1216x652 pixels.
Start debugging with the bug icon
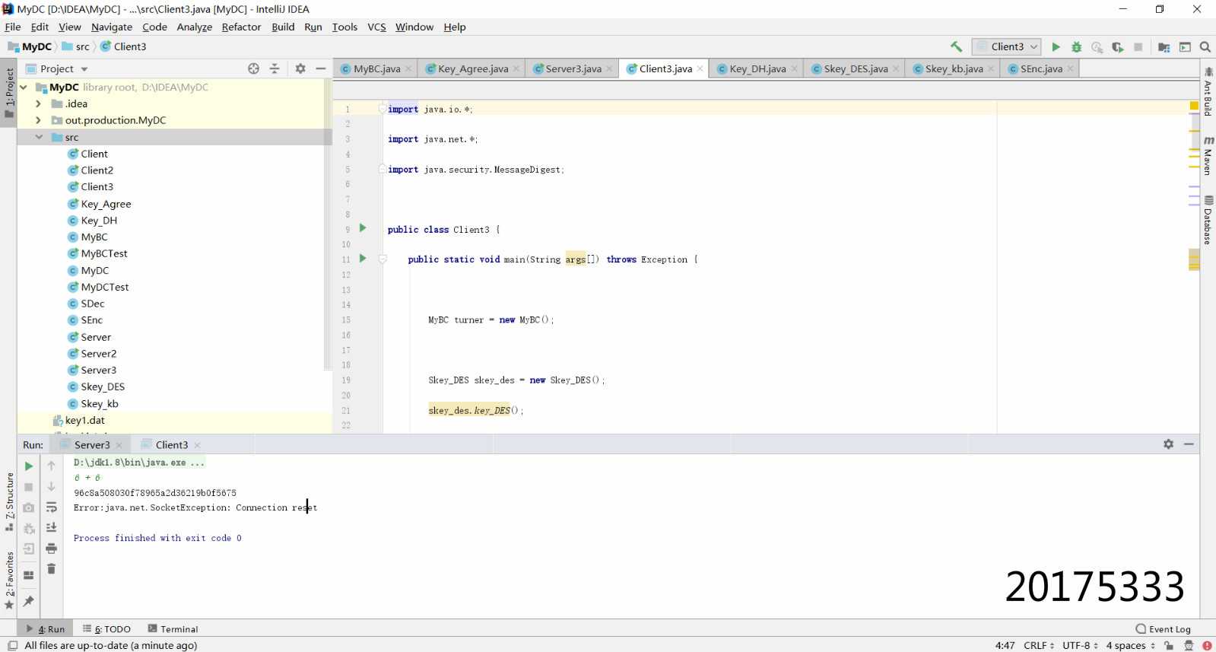pyautogui.click(x=1076, y=47)
